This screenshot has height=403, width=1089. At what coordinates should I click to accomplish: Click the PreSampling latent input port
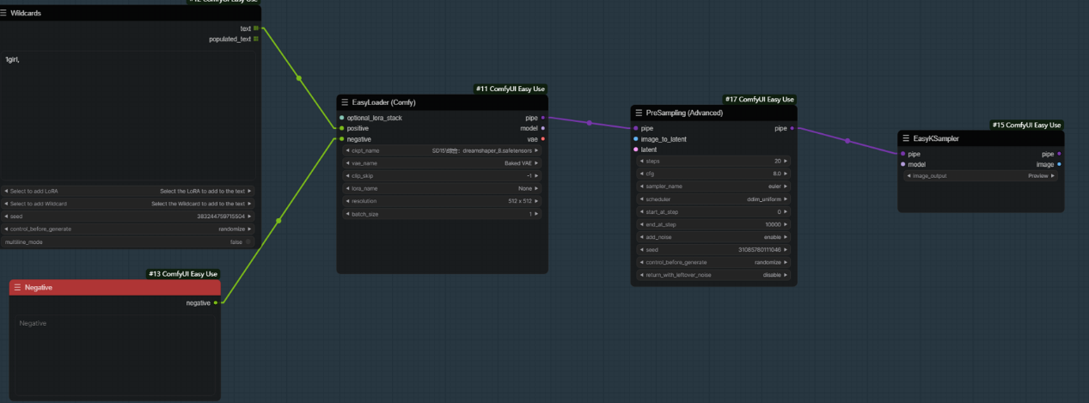click(x=636, y=150)
